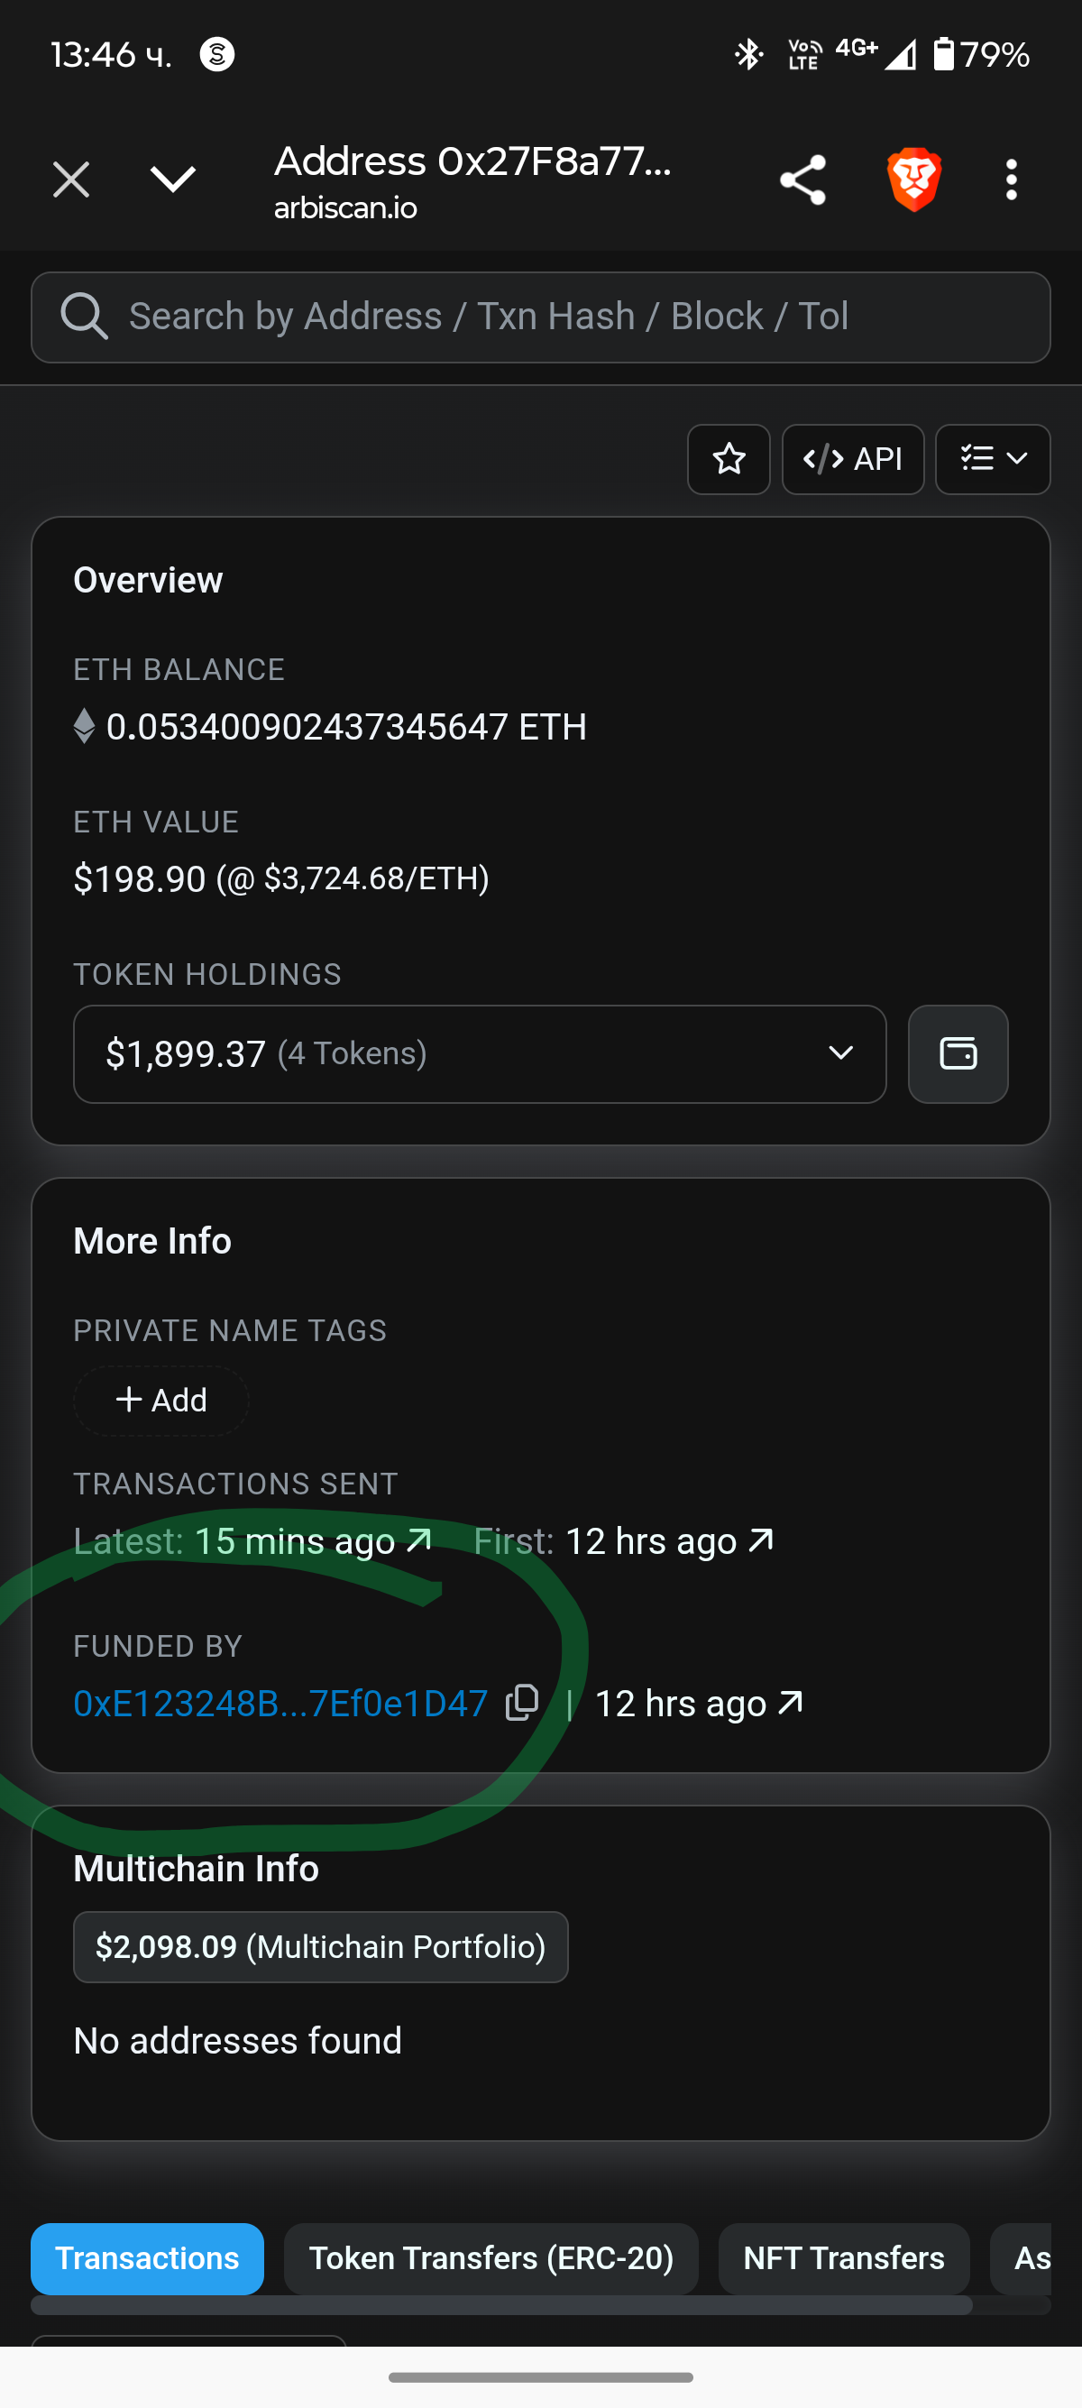Add a private name tag

(160, 1400)
